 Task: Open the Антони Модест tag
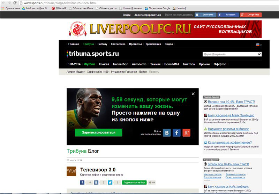pyautogui.click(x=76, y=72)
